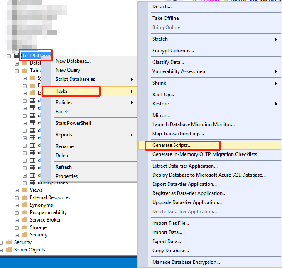Choose Rename in context menu
The width and height of the screenshot is (282, 268).
(89, 146)
